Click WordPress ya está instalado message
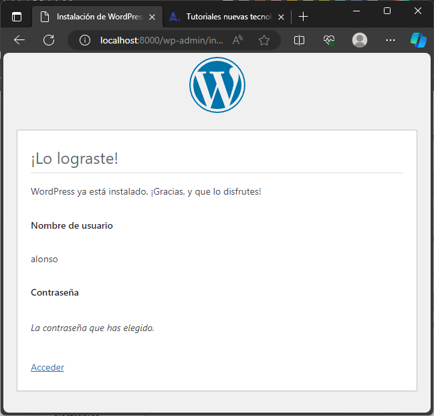This screenshot has width=434, height=416. click(x=146, y=191)
